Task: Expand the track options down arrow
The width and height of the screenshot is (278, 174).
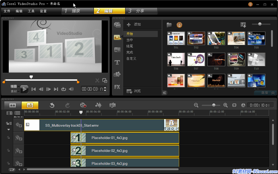Action: pos(8,130)
